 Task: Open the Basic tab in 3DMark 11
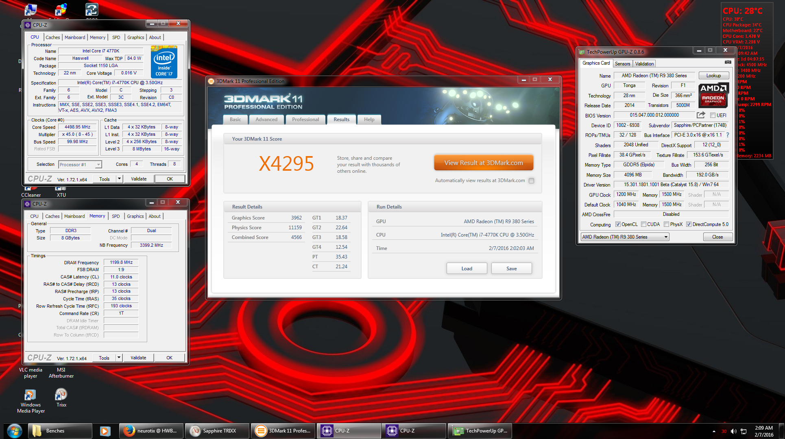click(x=235, y=120)
